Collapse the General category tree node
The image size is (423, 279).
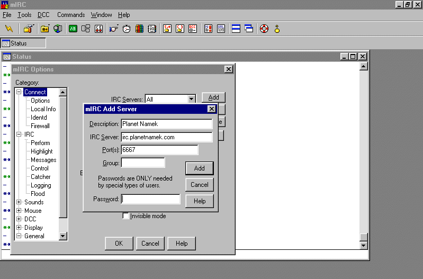[x=19, y=236]
